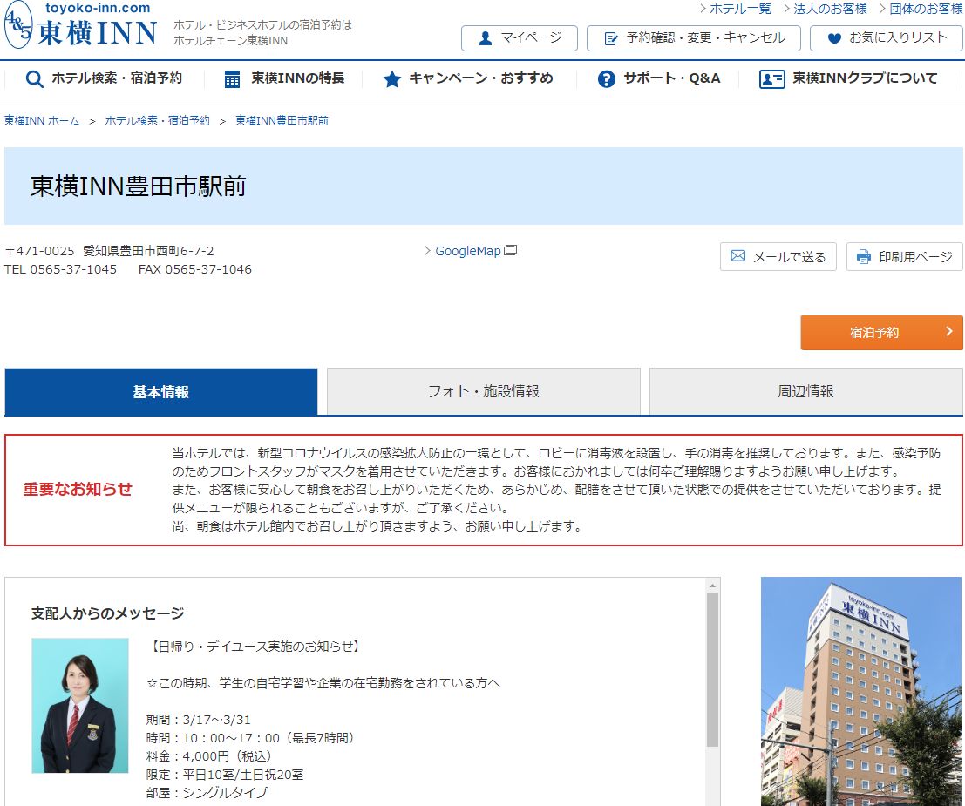
Task: Click the member card icon beside 東横INNクラブについて
Action: pyautogui.click(x=771, y=78)
